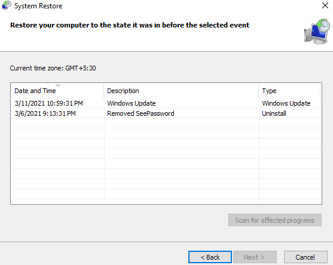
Task: Click the Next button
Action: tap(255, 257)
